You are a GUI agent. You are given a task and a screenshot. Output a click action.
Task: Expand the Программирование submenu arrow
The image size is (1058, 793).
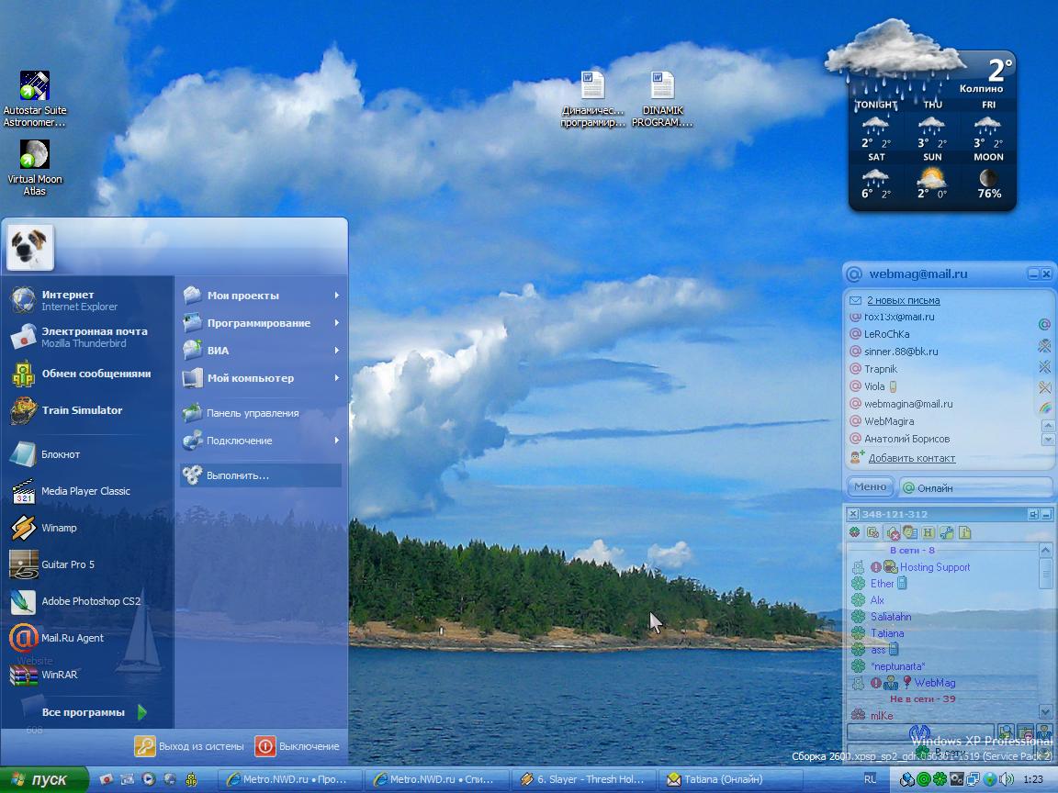(337, 323)
